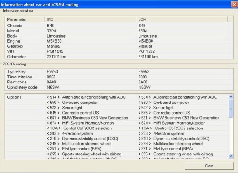Click the Close button
Image resolution: width=238 pixels, height=173 pixels.
coord(209,166)
